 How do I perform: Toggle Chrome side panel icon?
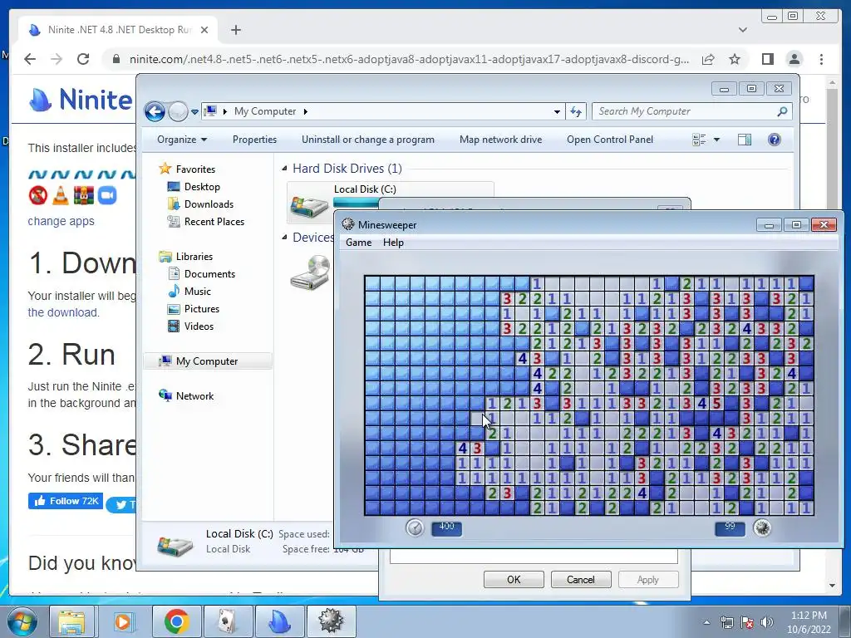[x=767, y=59]
